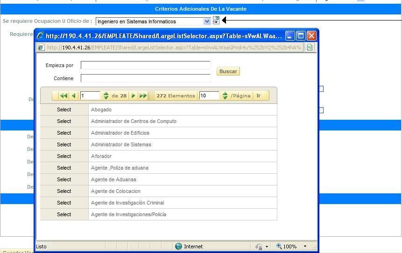Viewport: 402px width, 253px height.
Task: Click the Internet zone globe icon
Action: tap(178, 246)
